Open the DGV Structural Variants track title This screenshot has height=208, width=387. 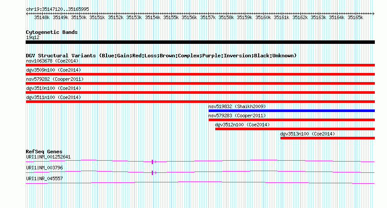coord(161,56)
